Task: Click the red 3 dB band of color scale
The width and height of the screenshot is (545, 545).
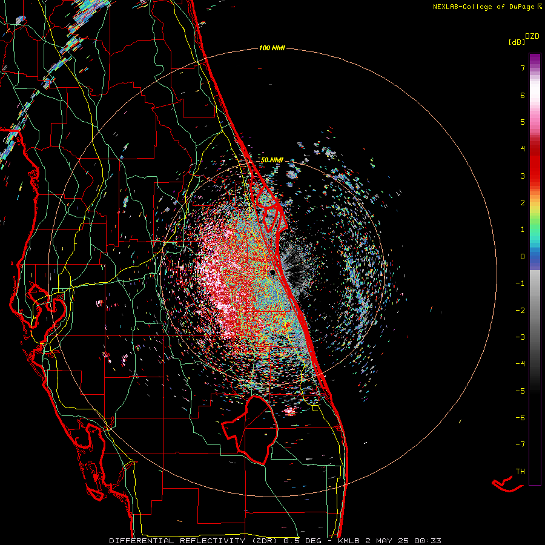Action: click(x=535, y=176)
